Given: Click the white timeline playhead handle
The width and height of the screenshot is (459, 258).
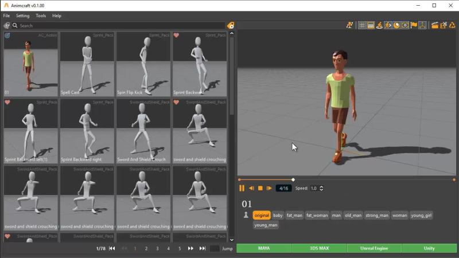Looking at the screenshot, I should (293, 179).
